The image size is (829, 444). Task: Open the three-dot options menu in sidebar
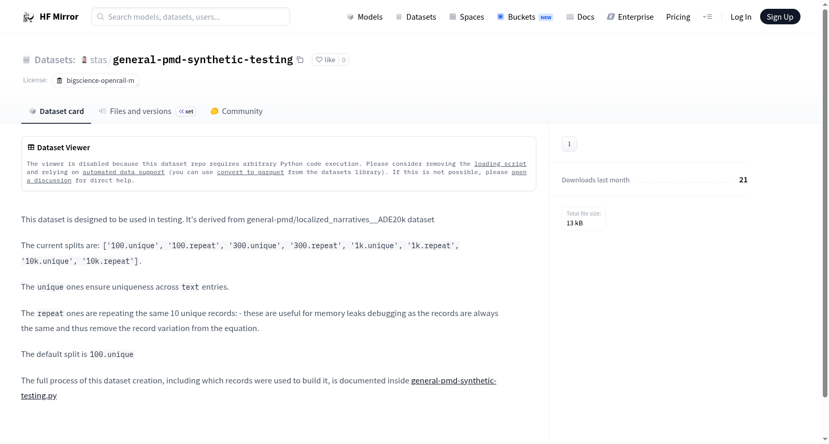coord(569,144)
